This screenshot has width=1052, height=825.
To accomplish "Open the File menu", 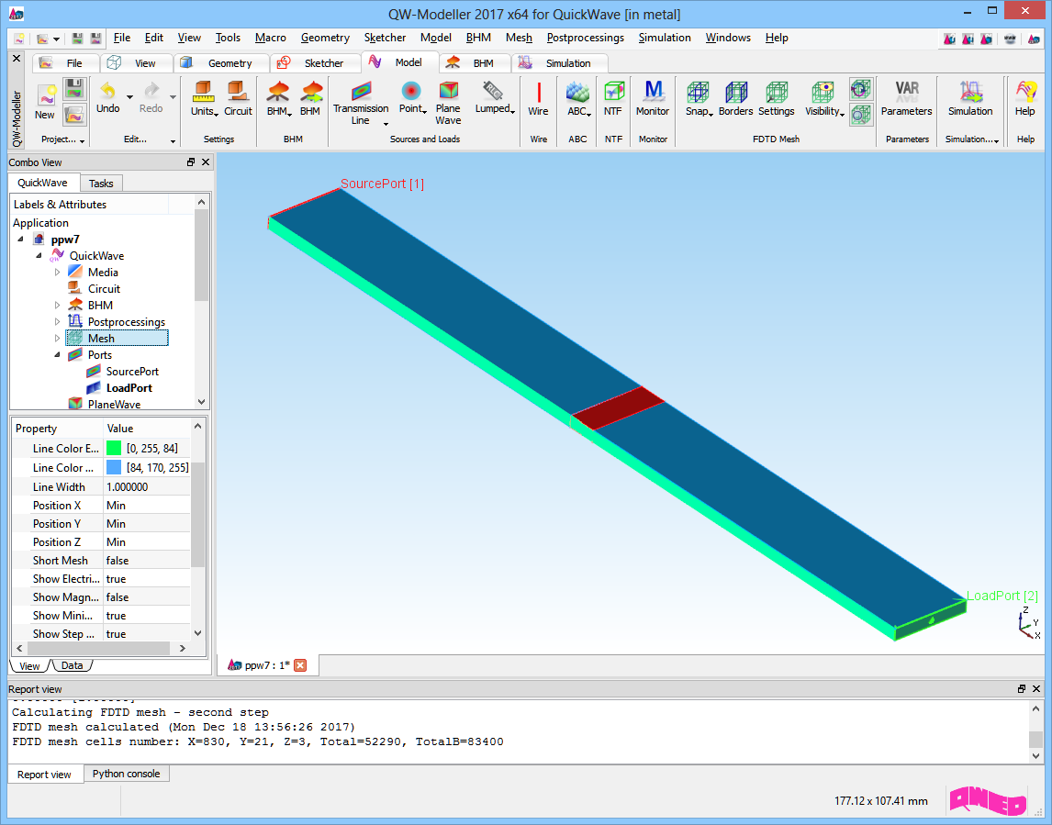I will tap(122, 38).
